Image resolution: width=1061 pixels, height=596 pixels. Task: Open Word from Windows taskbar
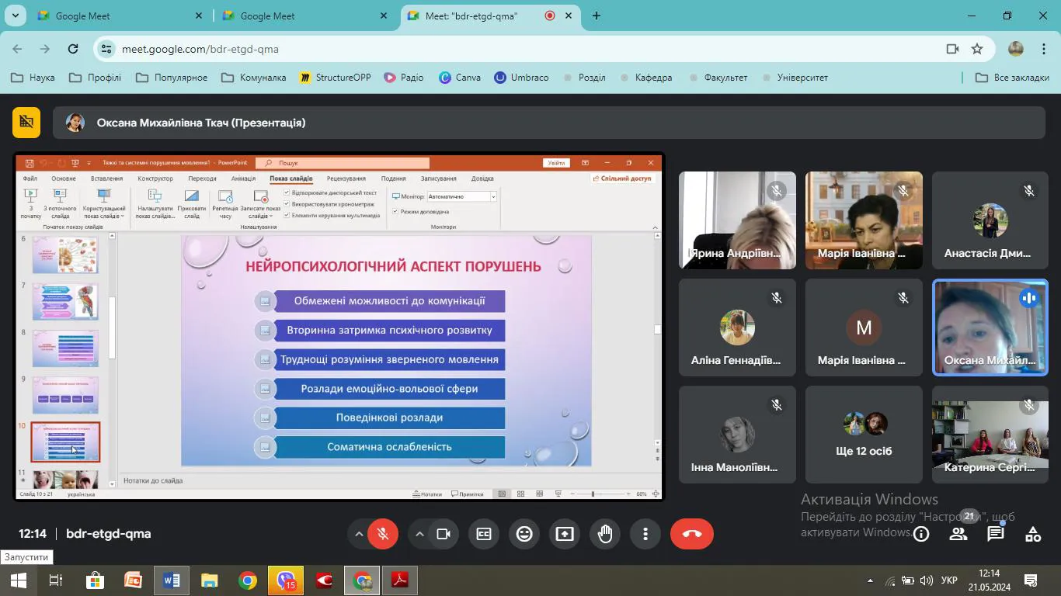tap(172, 580)
